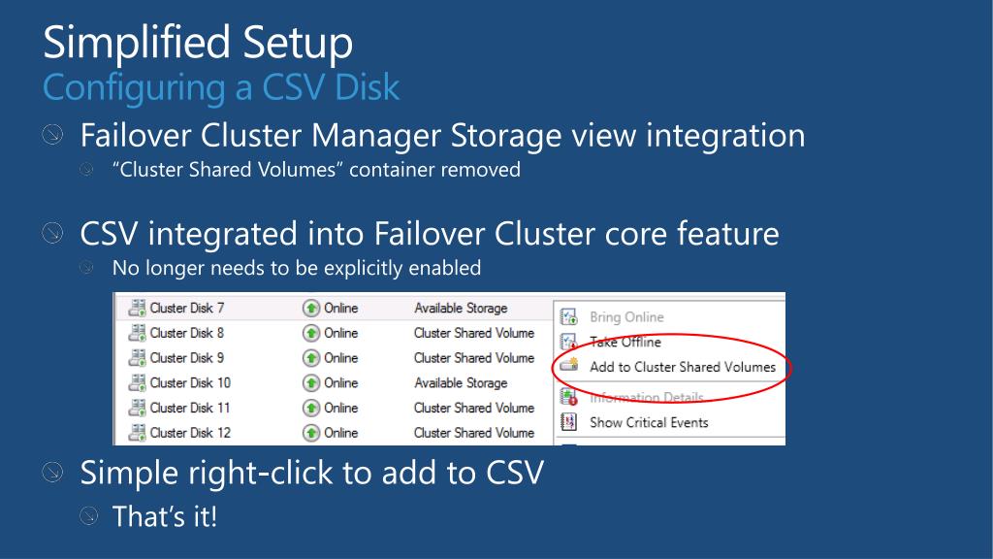Select the Cluster Disk 8 row label

187,334
